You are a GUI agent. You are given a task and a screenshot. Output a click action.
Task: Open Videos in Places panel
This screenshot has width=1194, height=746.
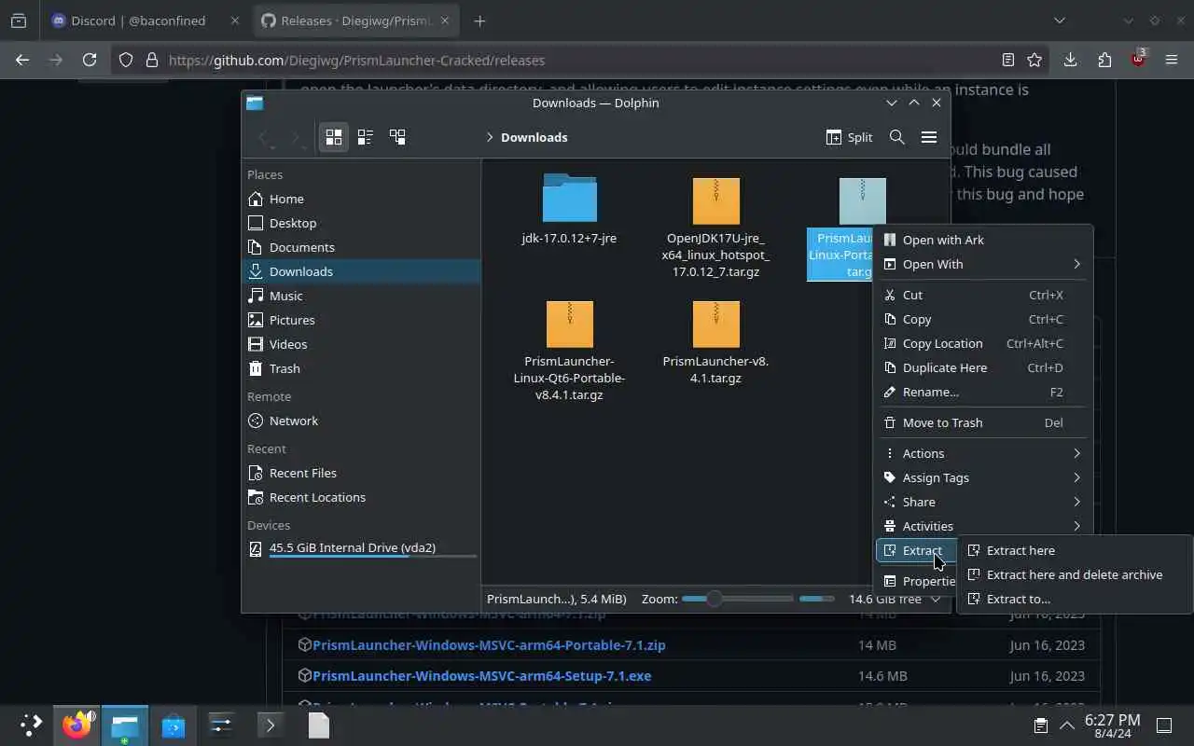(361, 344)
